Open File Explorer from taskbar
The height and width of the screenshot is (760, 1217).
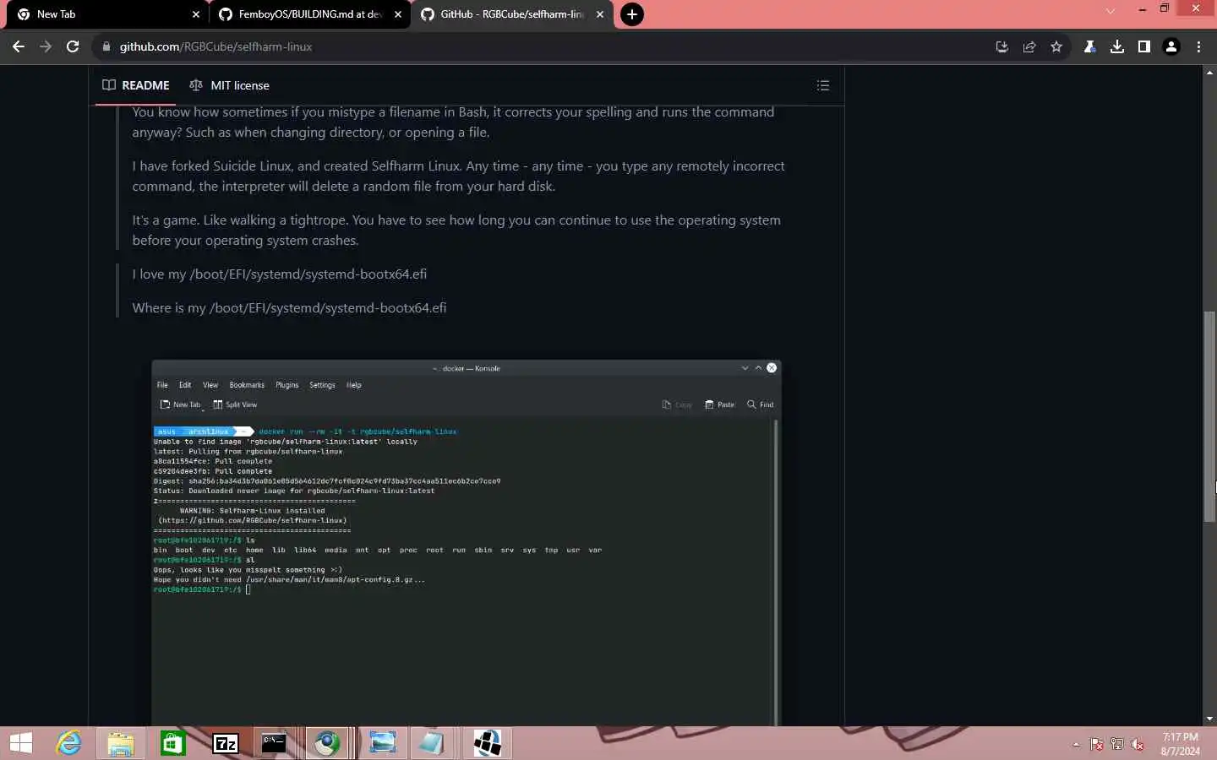point(121,743)
